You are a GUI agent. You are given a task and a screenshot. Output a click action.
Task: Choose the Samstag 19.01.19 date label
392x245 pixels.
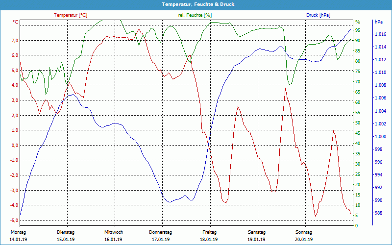(x=256, y=236)
